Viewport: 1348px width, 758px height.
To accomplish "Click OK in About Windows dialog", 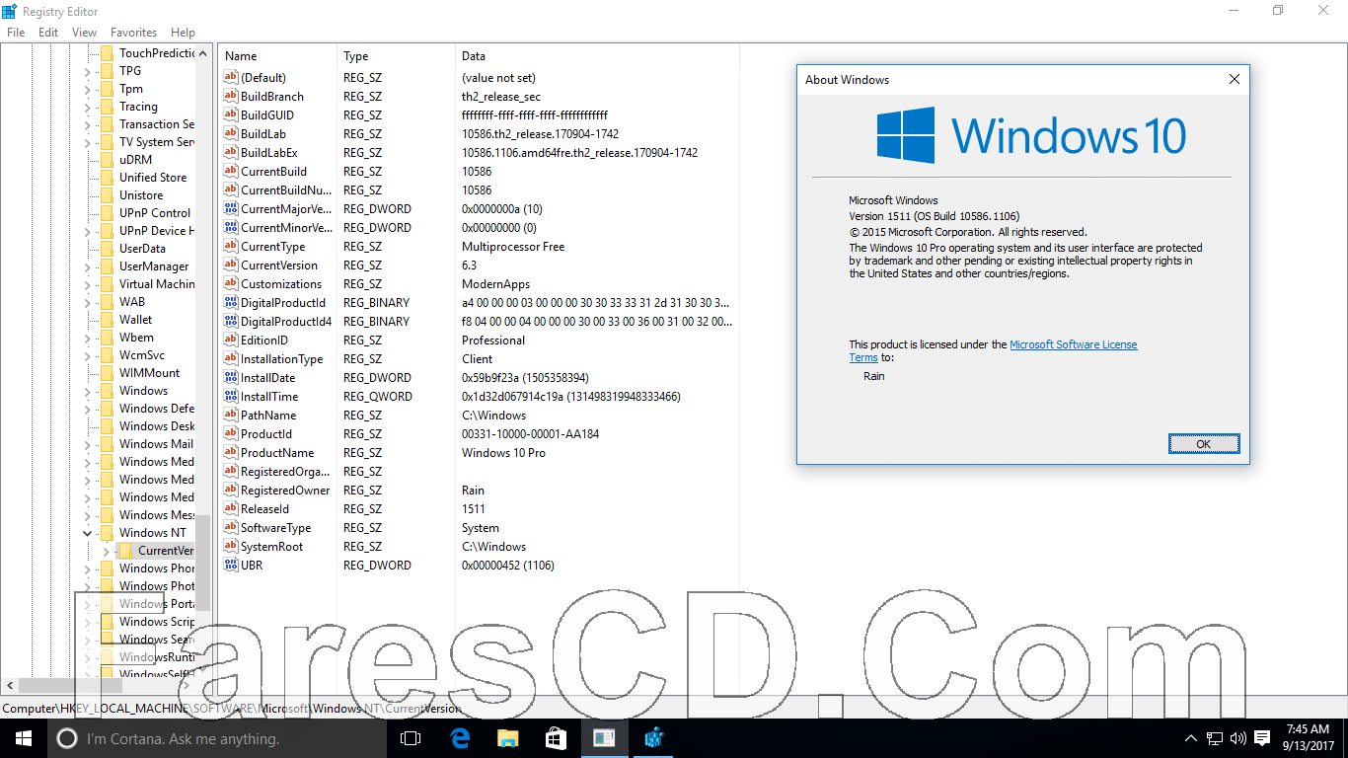I will pyautogui.click(x=1203, y=444).
